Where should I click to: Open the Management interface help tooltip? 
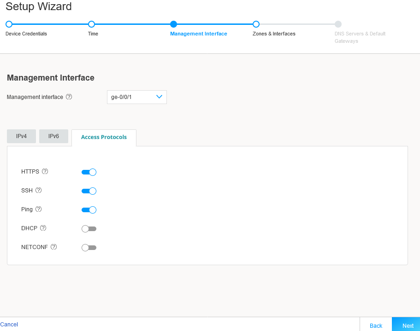(x=69, y=97)
